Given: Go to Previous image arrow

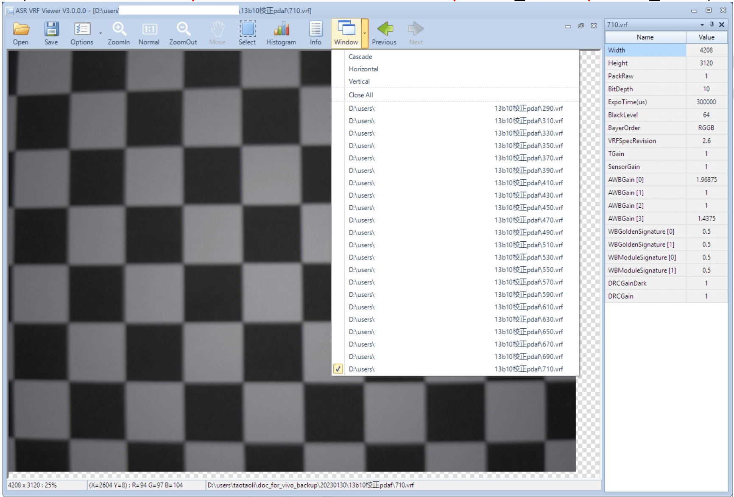Looking at the screenshot, I should [x=384, y=29].
